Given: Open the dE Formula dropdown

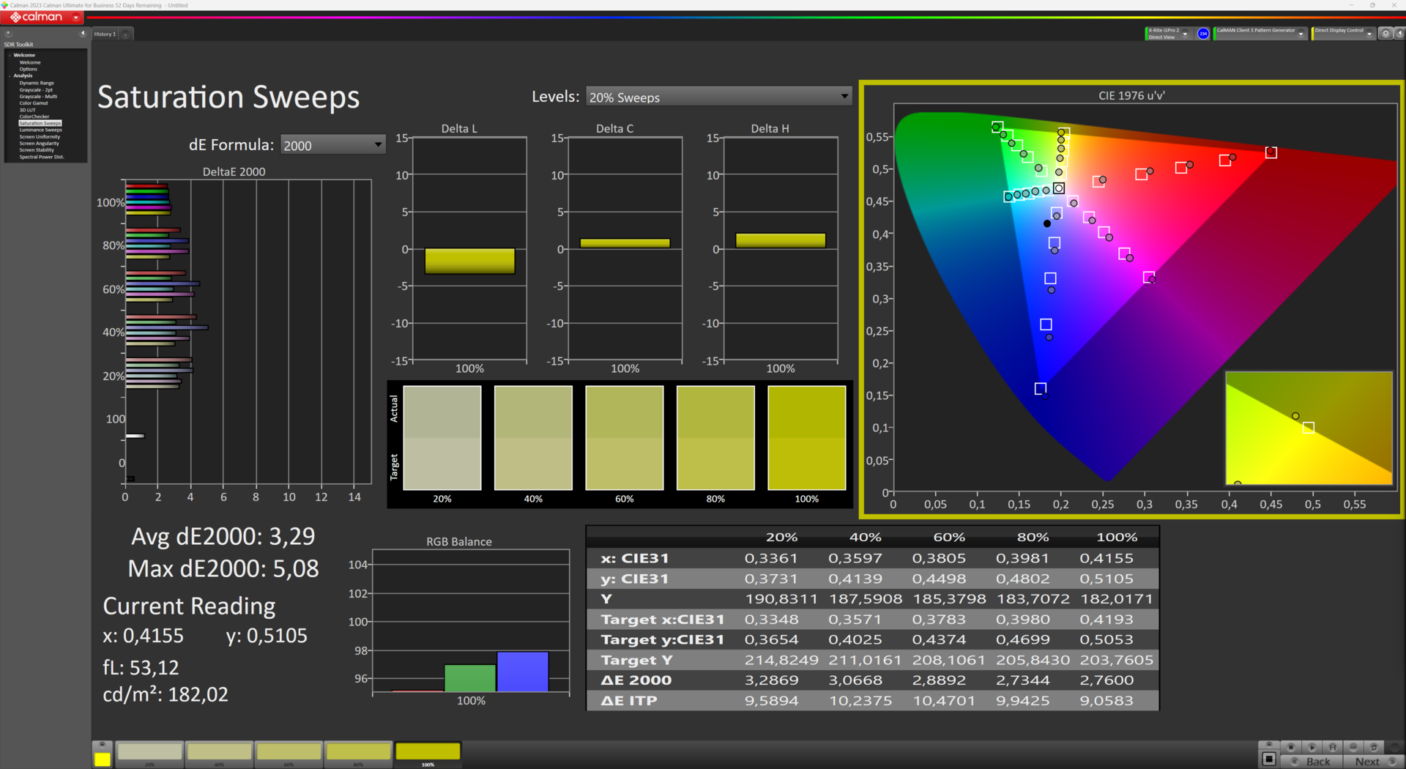Looking at the screenshot, I should click(333, 145).
